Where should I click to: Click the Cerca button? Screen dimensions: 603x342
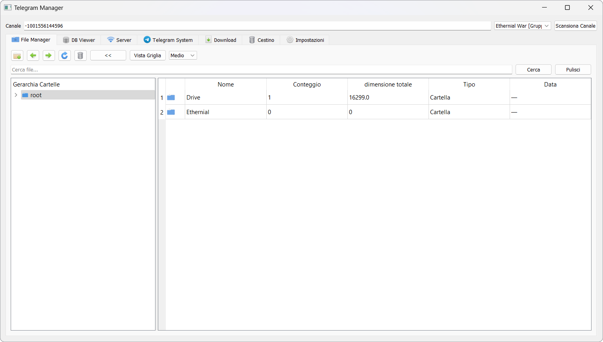point(533,70)
